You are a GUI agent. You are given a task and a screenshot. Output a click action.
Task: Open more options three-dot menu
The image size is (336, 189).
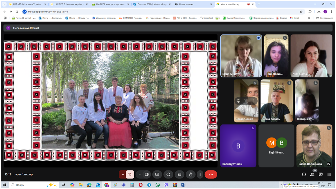(200, 174)
